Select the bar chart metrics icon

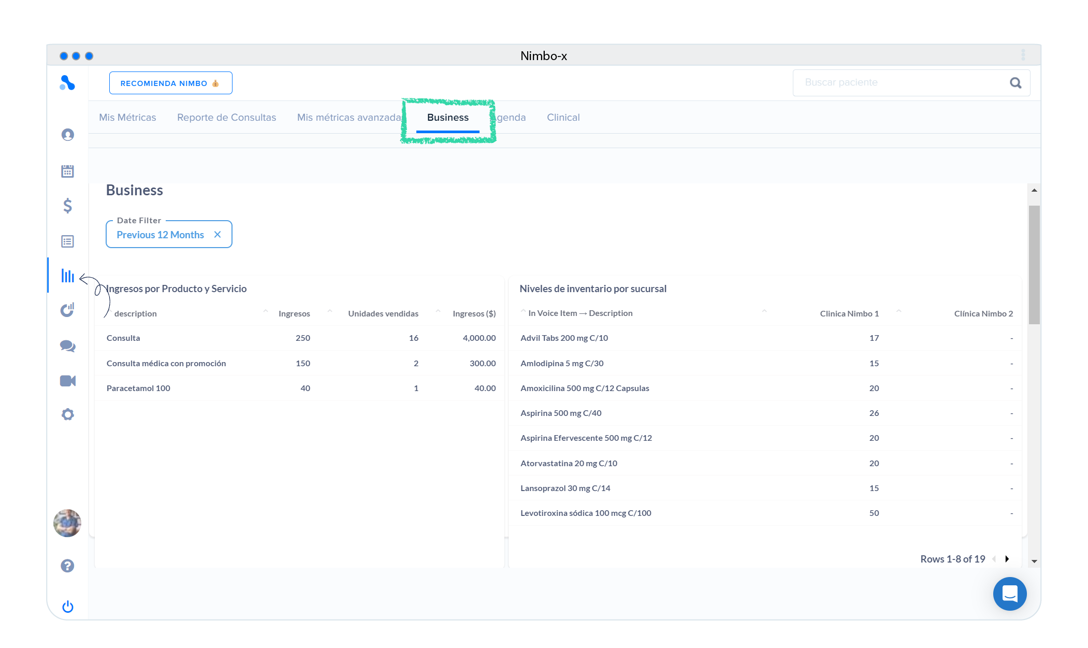[x=67, y=276]
